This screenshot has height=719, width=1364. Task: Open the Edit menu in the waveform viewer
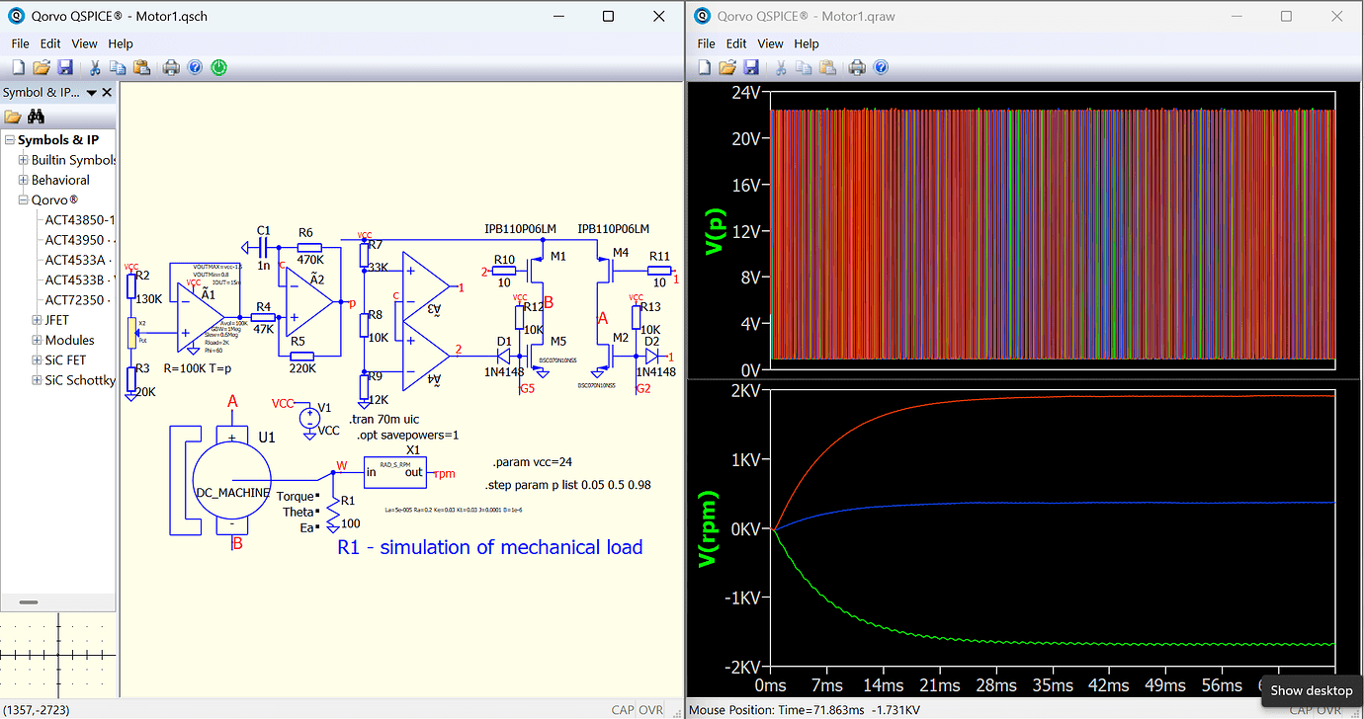click(735, 43)
